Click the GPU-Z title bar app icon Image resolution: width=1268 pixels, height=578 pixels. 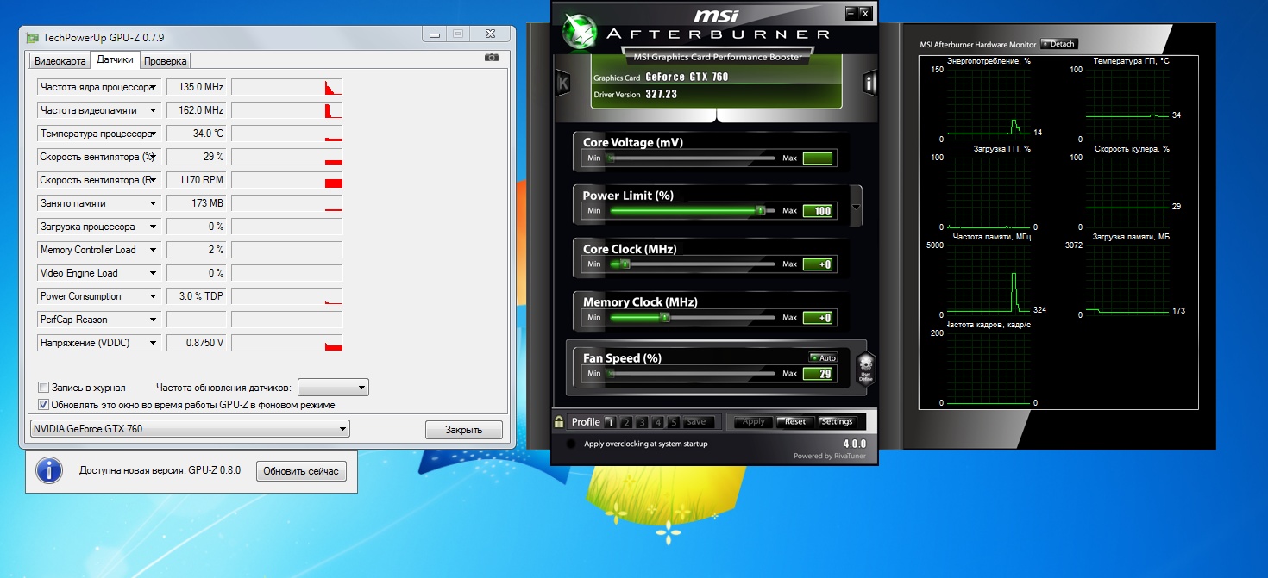tap(32, 38)
